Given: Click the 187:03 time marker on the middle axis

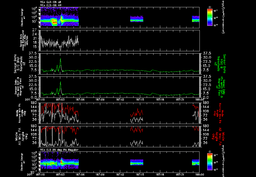Looking at the screenshot, I should pos(60,99).
